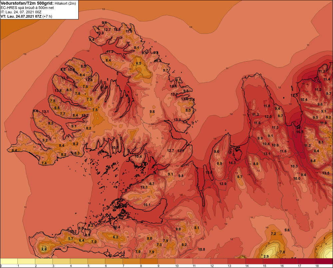The image size is (333, 268).
Task: Pick the 6.5 temperature value
Action: [139, 63]
